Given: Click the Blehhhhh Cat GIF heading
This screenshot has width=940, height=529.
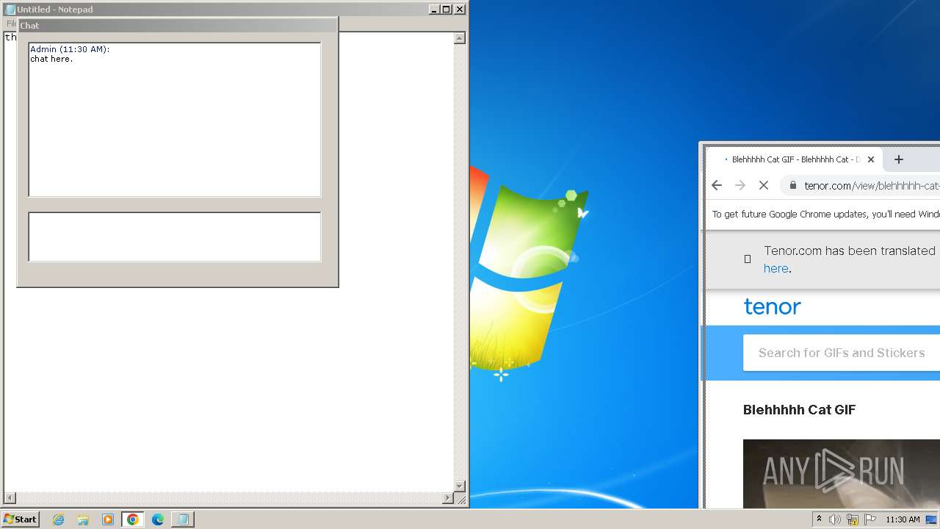Looking at the screenshot, I should click(799, 410).
